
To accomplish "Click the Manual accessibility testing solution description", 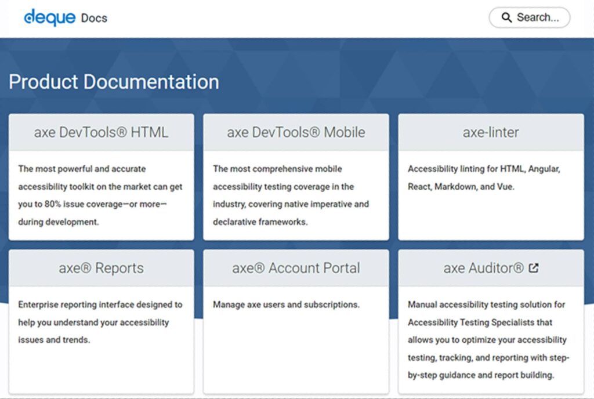I will tap(488, 340).
